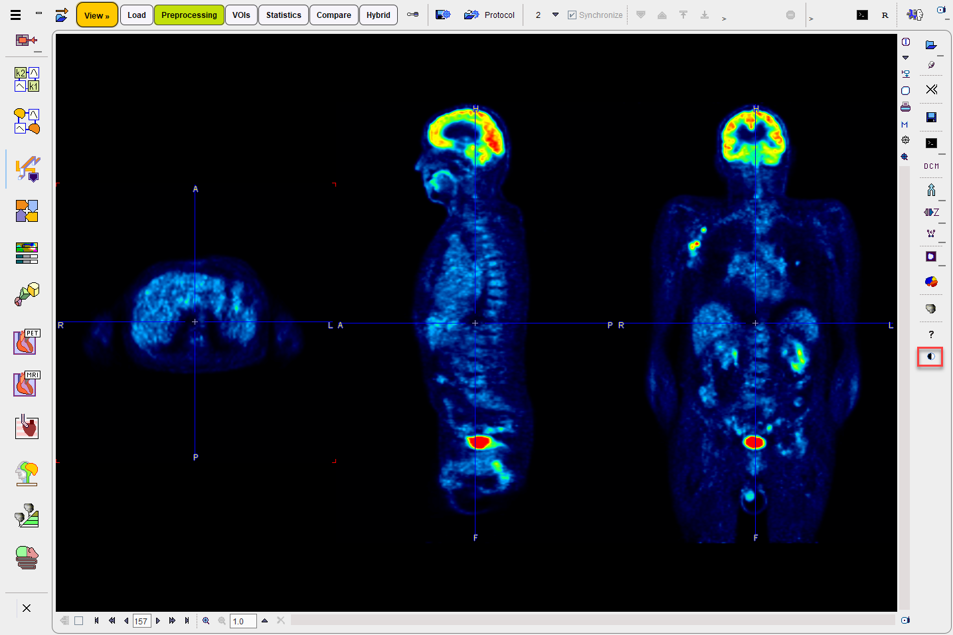Screen dimensions: 953x635
Task: Click the pin/key icon after Hybrid
Action: point(412,15)
